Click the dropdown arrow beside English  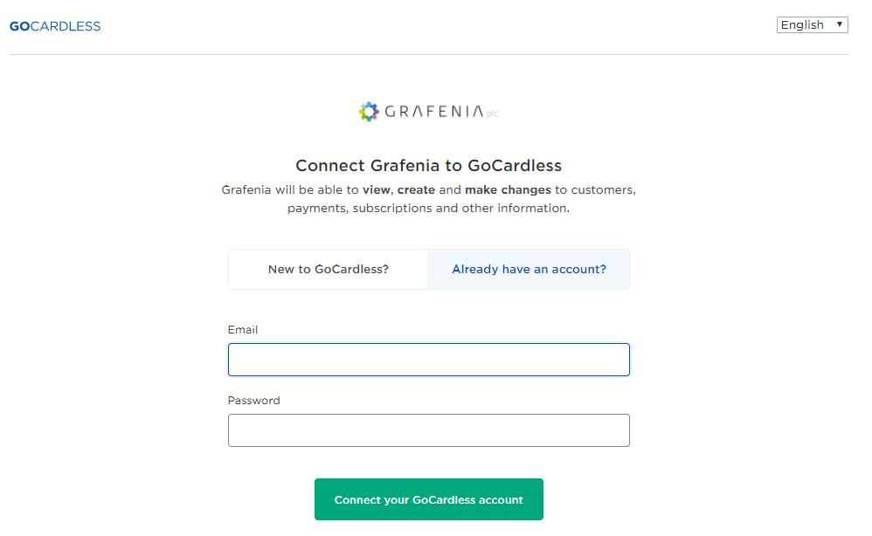click(x=840, y=24)
